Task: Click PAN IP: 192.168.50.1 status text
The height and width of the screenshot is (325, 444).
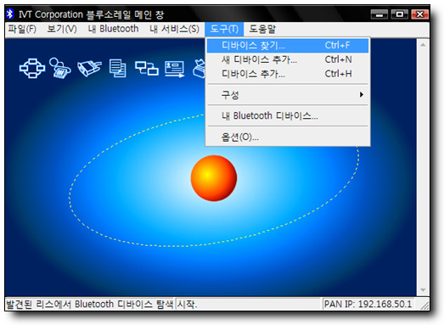Action: (x=368, y=304)
